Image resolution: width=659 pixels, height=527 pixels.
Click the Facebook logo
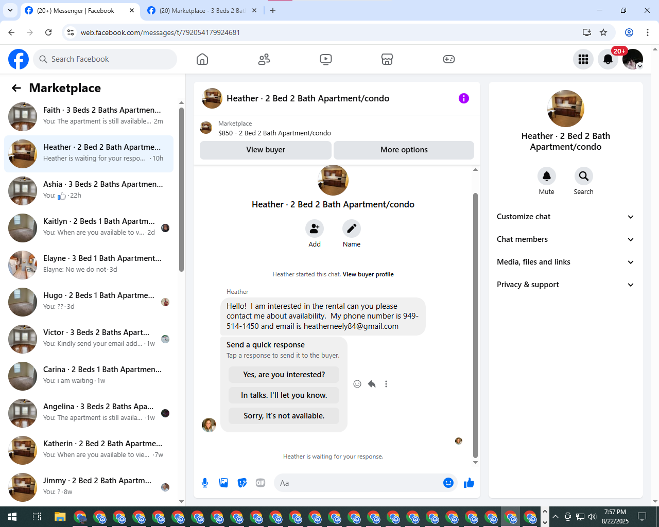coord(19,59)
